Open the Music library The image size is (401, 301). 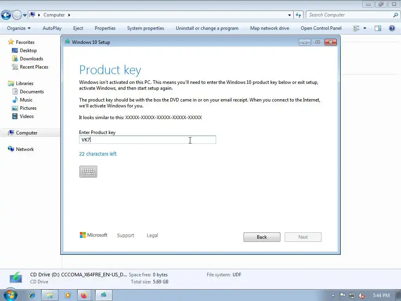pos(26,100)
